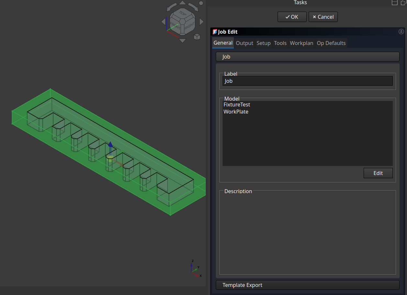
Task: Expand the Job section header
Action: [308, 57]
